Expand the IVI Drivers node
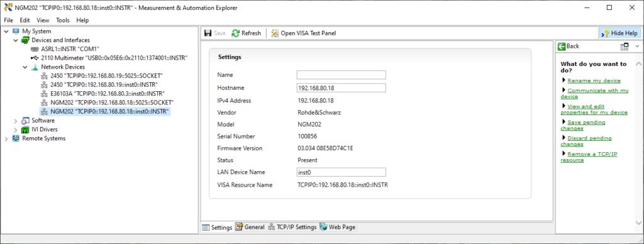 point(16,130)
